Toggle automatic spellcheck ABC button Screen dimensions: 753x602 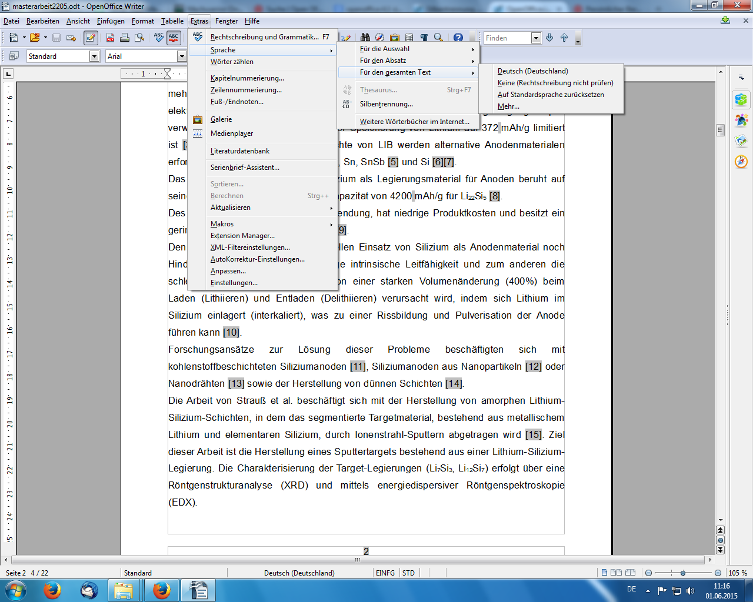pyautogui.click(x=174, y=38)
